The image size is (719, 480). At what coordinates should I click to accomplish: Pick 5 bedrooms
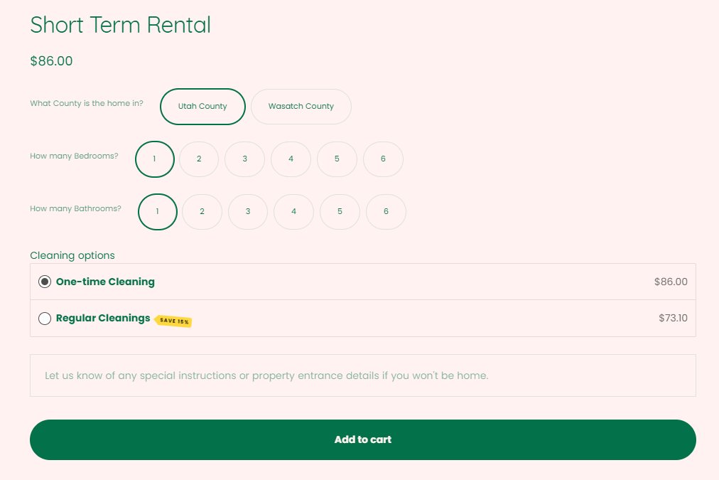(337, 159)
